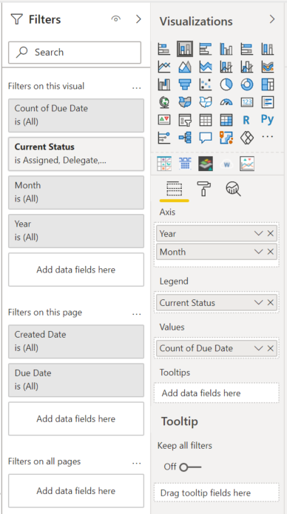
Task: Select the Line and stacked column chart
Action: (226, 67)
